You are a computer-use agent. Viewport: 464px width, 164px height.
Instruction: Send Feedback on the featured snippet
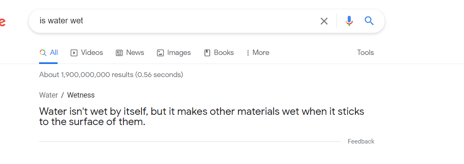point(361,141)
